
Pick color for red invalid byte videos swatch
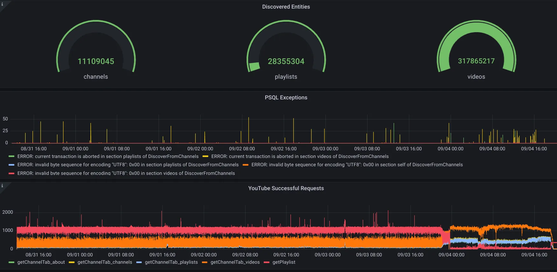pos(11,173)
